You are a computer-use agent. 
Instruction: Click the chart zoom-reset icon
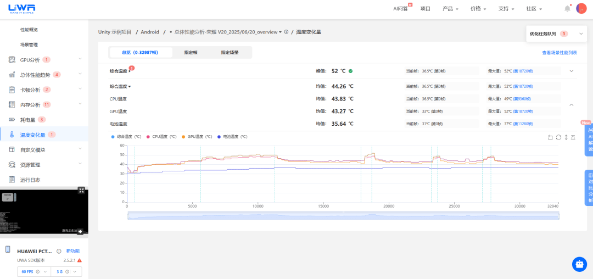(550, 137)
